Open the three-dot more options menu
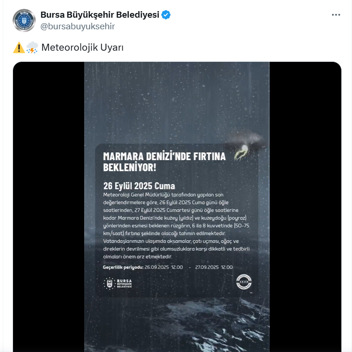Screen dimensions: 352x352 (336, 15)
